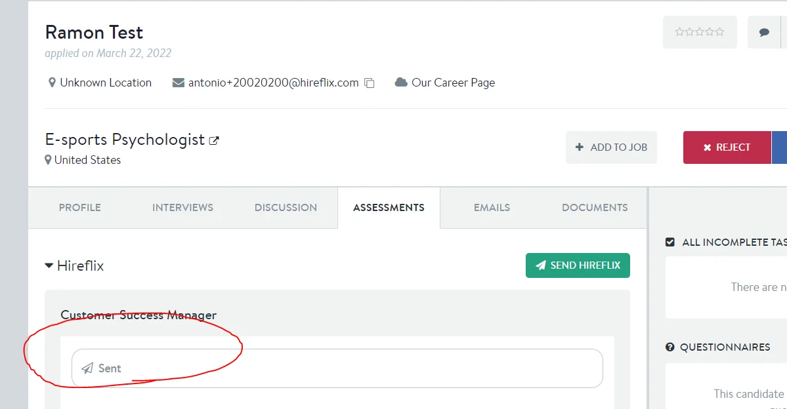
Task: Click the Sent paper plane icon
Action: point(87,368)
